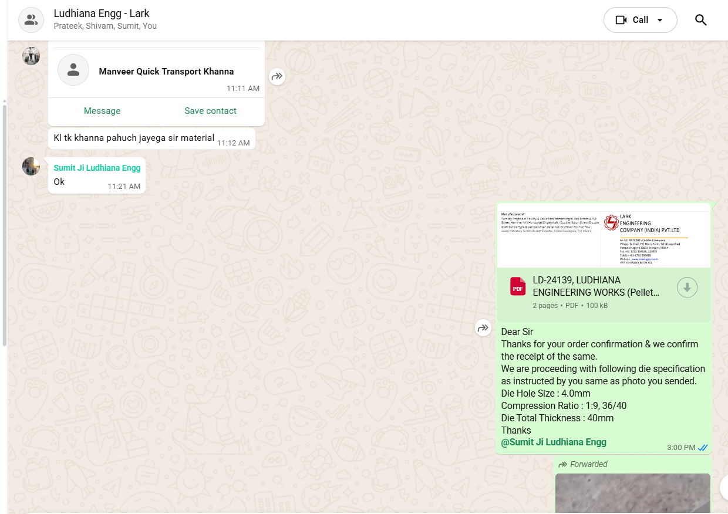The width and height of the screenshot is (728, 514).
Task: Download the LD-24139 PDF file
Action: point(687,288)
